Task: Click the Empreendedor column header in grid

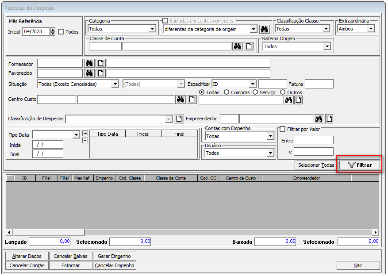Action: coord(306,178)
